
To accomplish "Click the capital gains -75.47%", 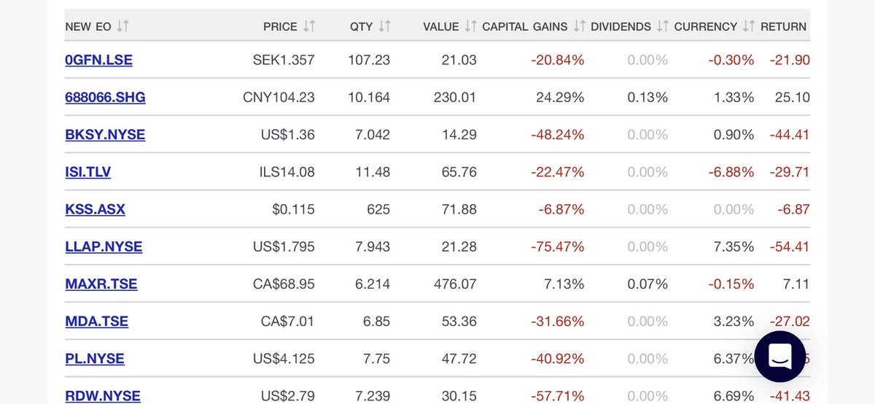I will tap(558, 246).
